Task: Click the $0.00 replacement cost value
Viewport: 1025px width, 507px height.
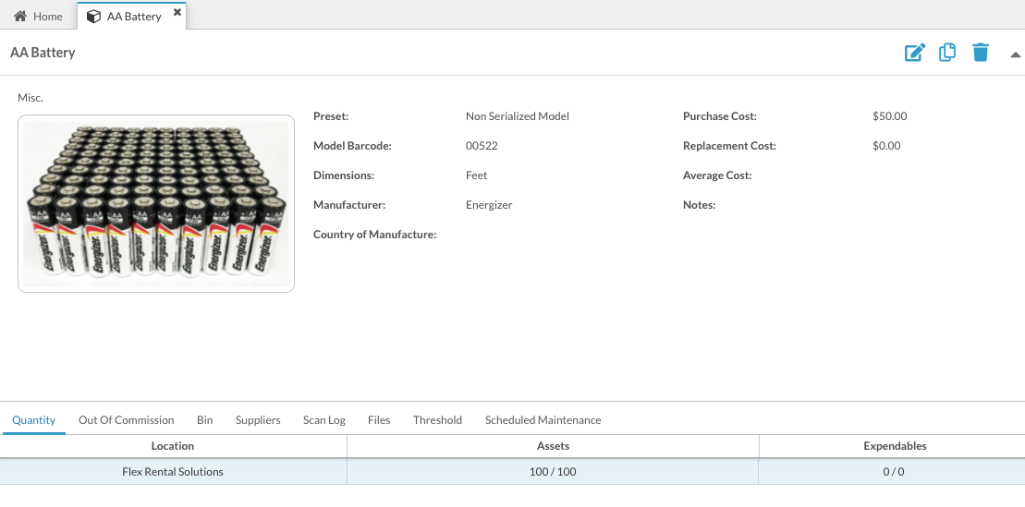Action: pyautogui.click(x=886, y=146)
